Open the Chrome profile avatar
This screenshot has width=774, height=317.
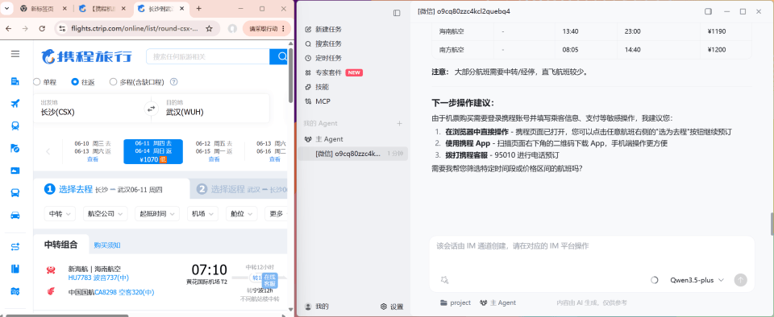coord(232,28)
